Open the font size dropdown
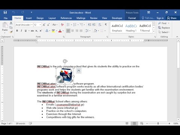Screen dimensions: 180x135 pos(40,25)
